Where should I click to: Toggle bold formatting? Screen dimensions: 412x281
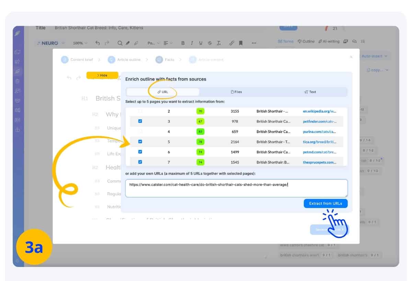tap(183, 43)
